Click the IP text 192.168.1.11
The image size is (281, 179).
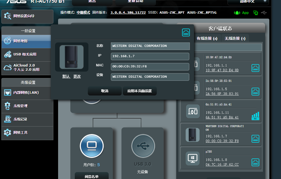click(217, 113)
